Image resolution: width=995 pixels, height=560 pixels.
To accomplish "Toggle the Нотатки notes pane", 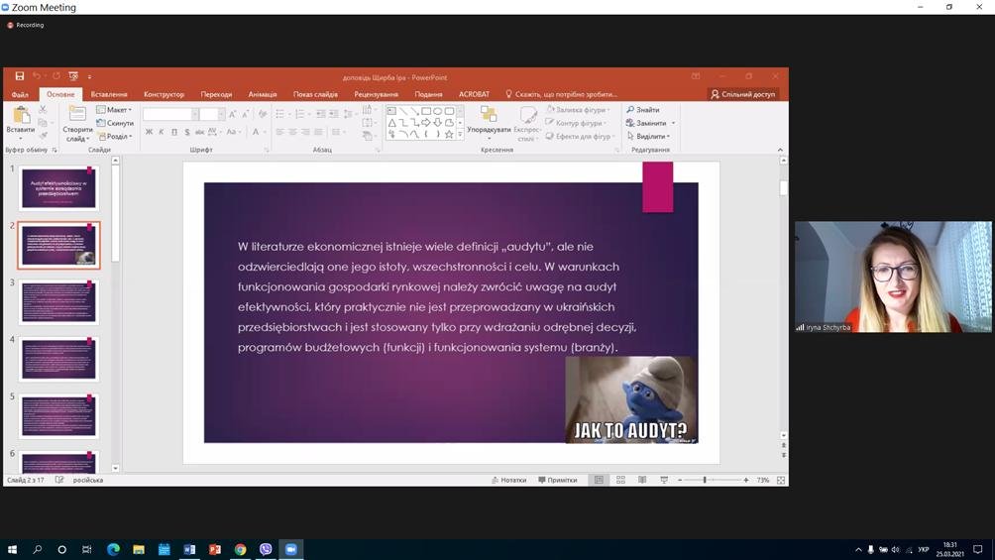I will tap(509, 480).
